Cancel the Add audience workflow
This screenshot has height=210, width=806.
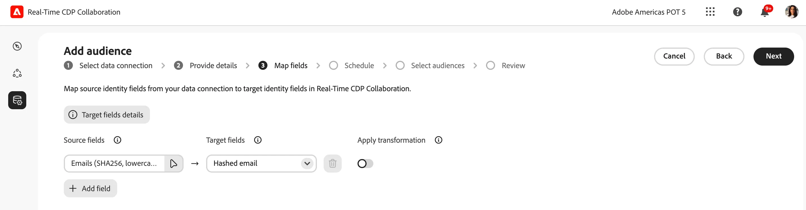coord(674,57)
